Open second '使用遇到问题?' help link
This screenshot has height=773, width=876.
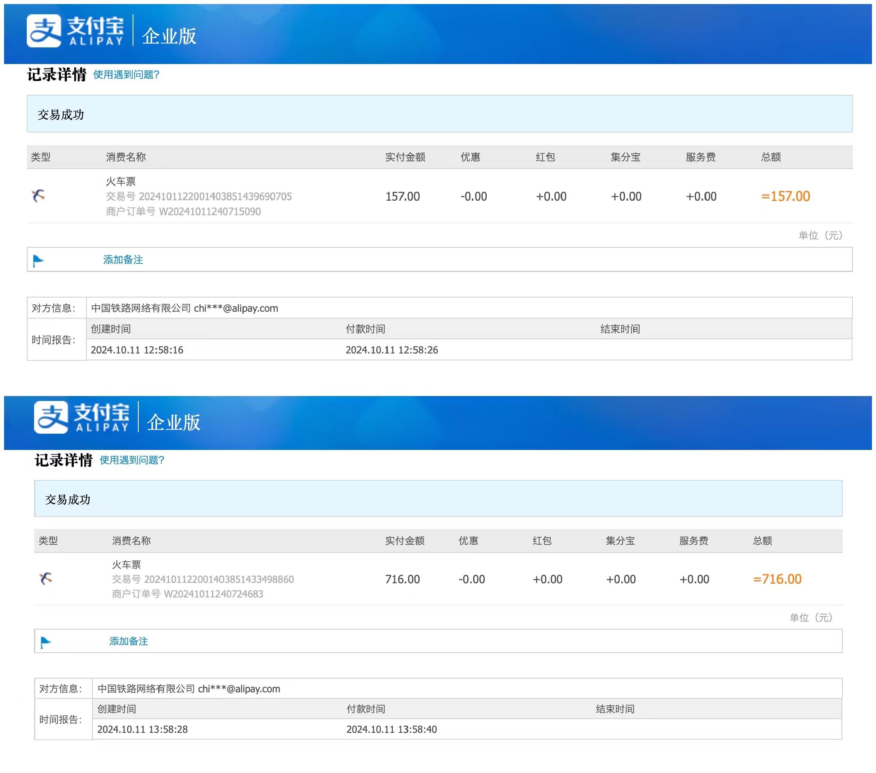132,460
